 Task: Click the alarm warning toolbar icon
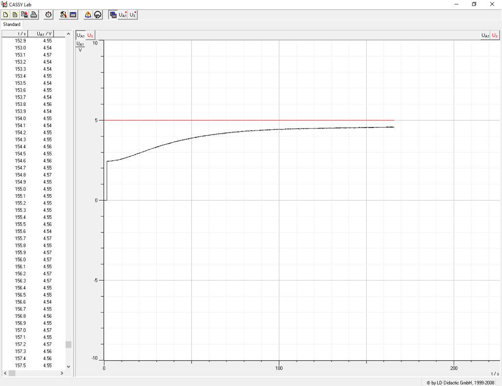pyautogui.click(x=87, y=15)
